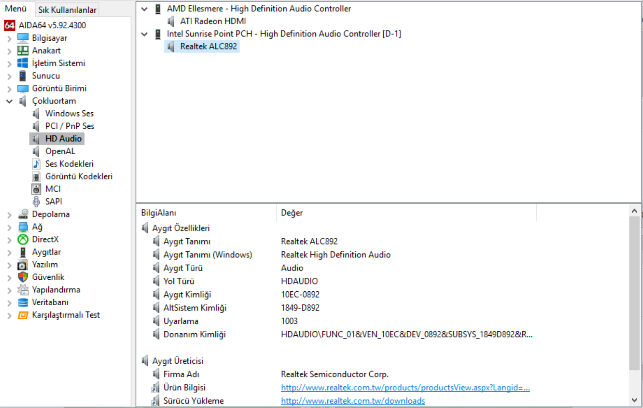
Task: Expand the Bilgisayar tree node
Action: (x=9, y=38)
